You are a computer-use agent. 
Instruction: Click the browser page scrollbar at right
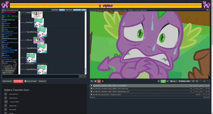(212, 57)
